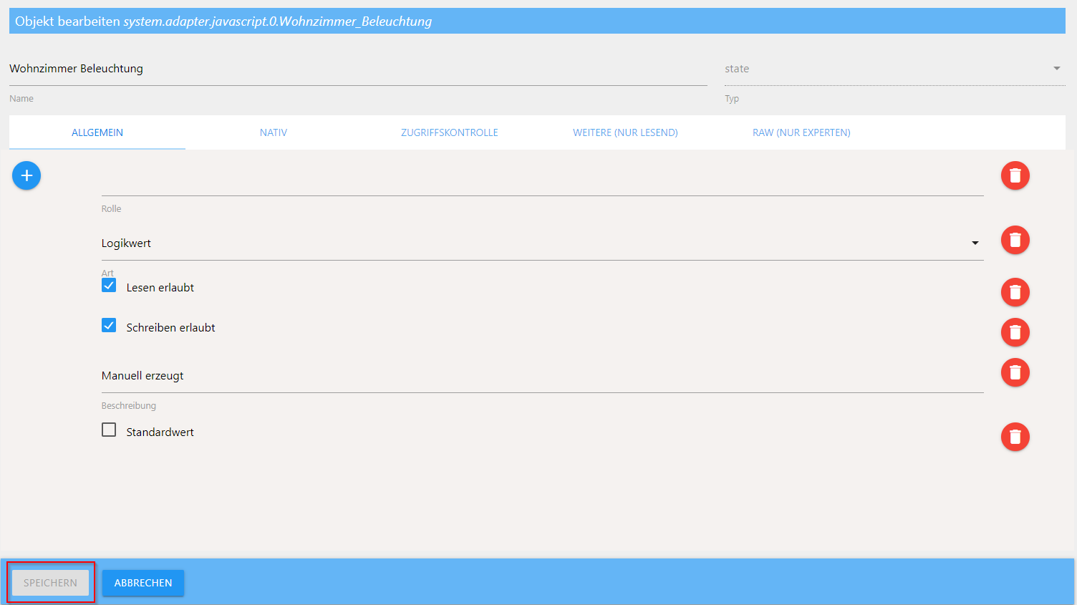Screen dimensions: 1077x605
Task: Open the Weitere (nur lesend) tab
Action: 625,132
